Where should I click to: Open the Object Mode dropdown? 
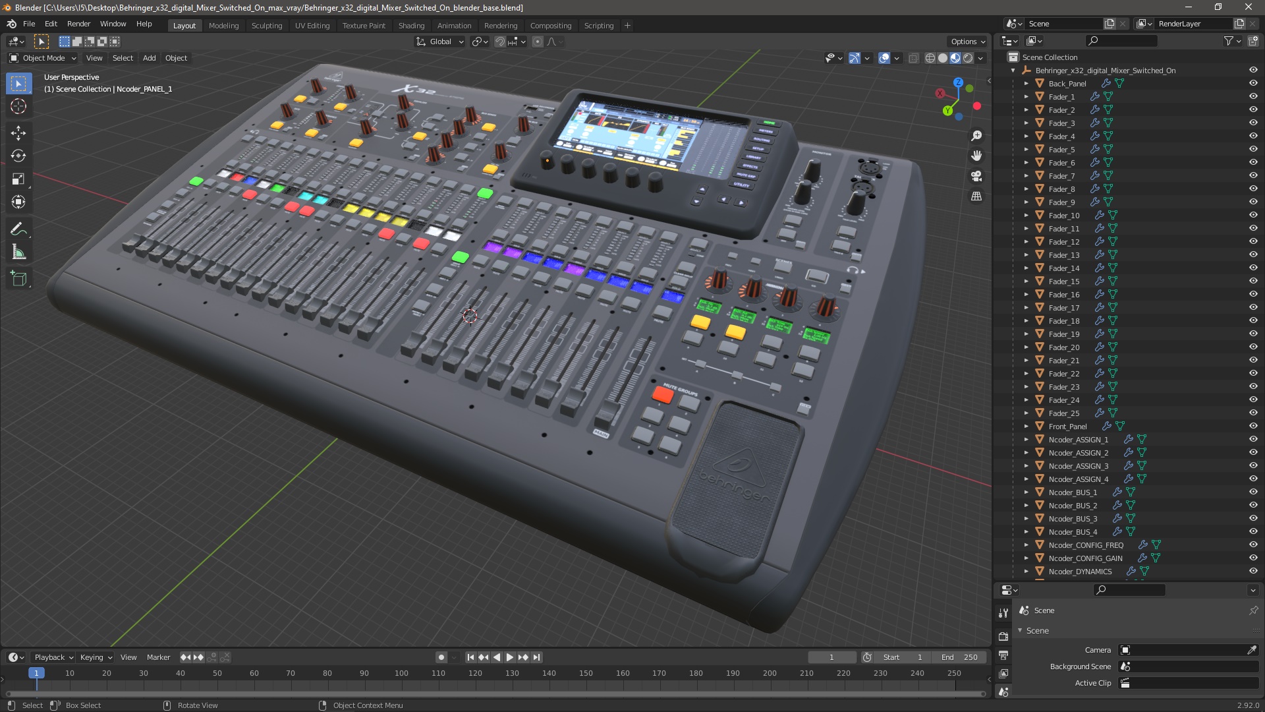pyautogui.click(x=43, y=58)
